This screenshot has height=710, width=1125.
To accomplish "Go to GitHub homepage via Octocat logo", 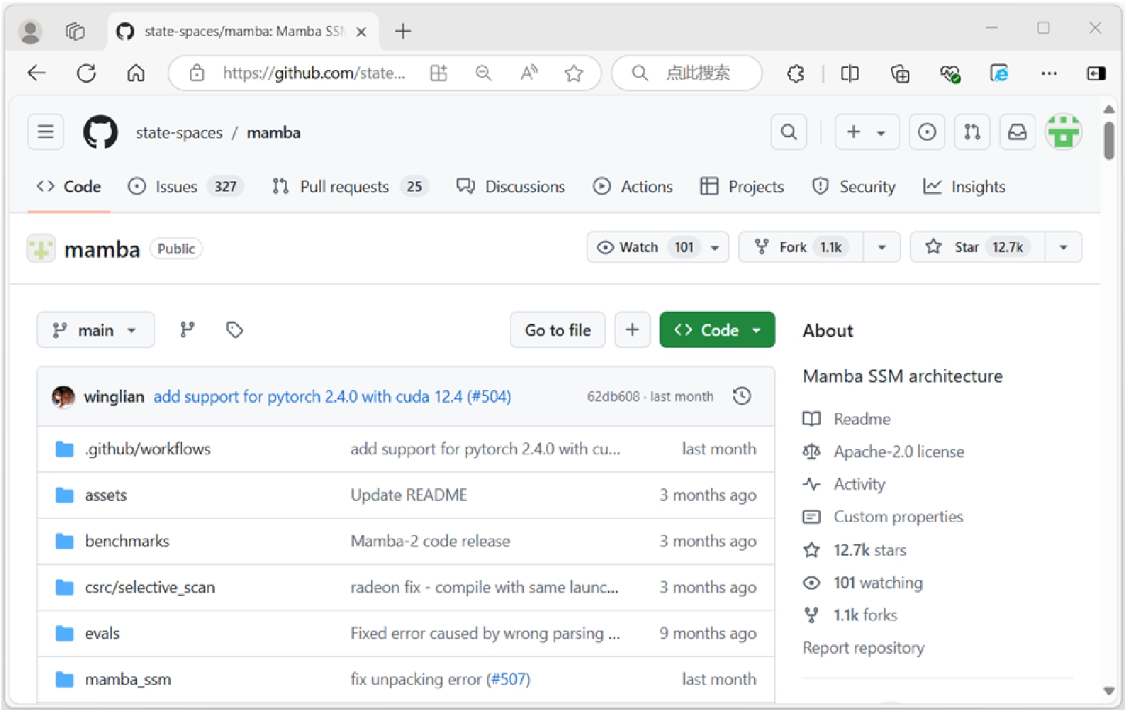I will pos(100,132).
